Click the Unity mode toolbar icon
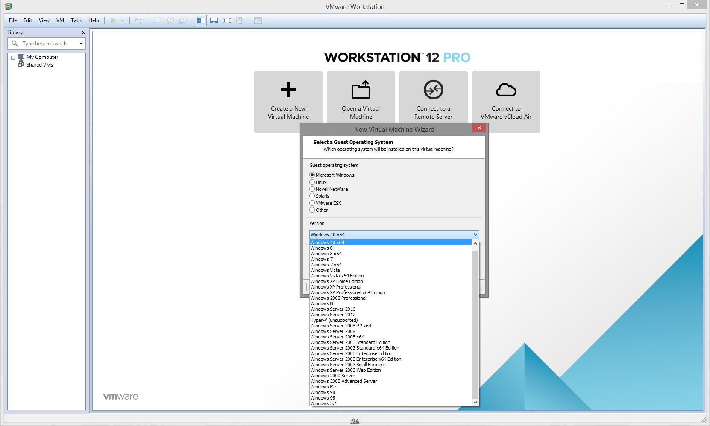This screenshot has height=426, width=710. click(x=240, y=20)
